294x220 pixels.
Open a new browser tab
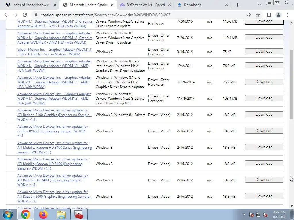coord(237,5)
